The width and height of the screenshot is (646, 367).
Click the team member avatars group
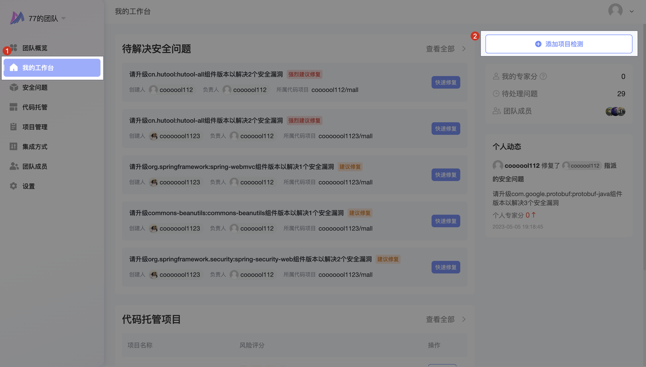615,112
